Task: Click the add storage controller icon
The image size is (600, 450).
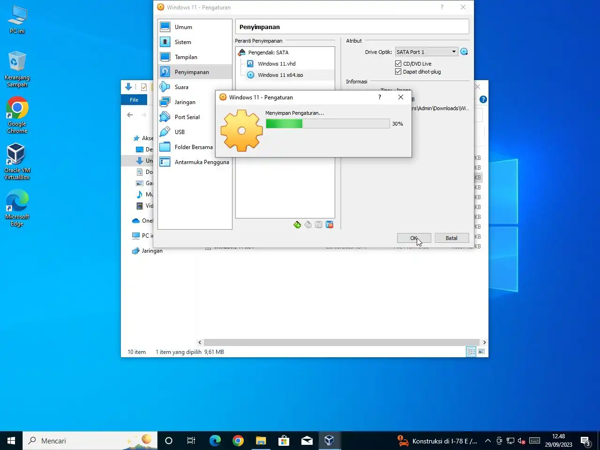Action: click(x=297, y=225)
